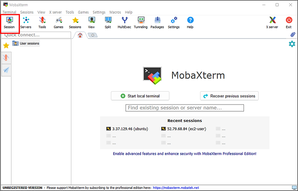Select the Macros paper plane sidebar tab
This screenshot has height=191, width=298.
[x=6, y=70]
